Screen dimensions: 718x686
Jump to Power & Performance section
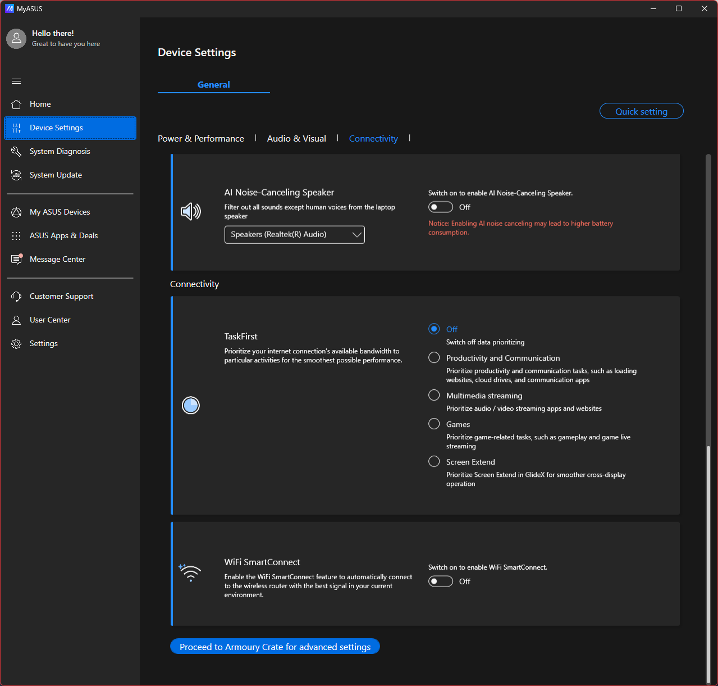[201, 138]
